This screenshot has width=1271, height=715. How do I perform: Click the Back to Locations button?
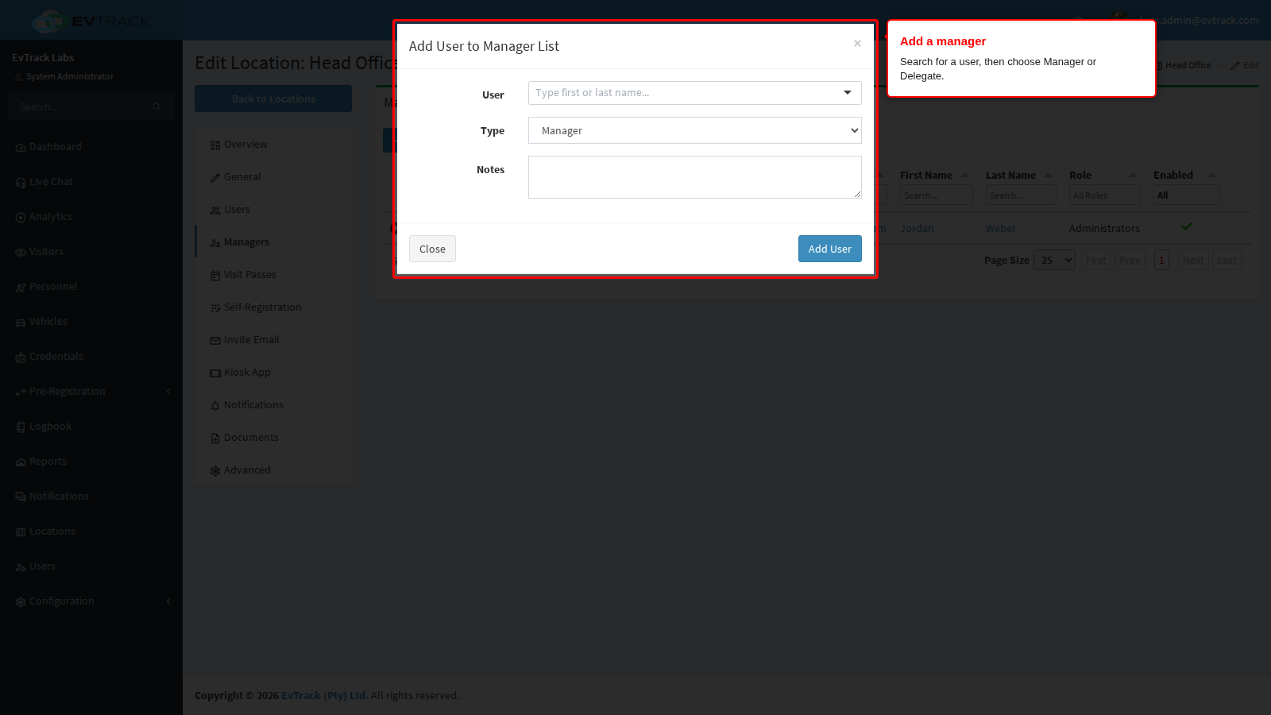coord(273,99)
